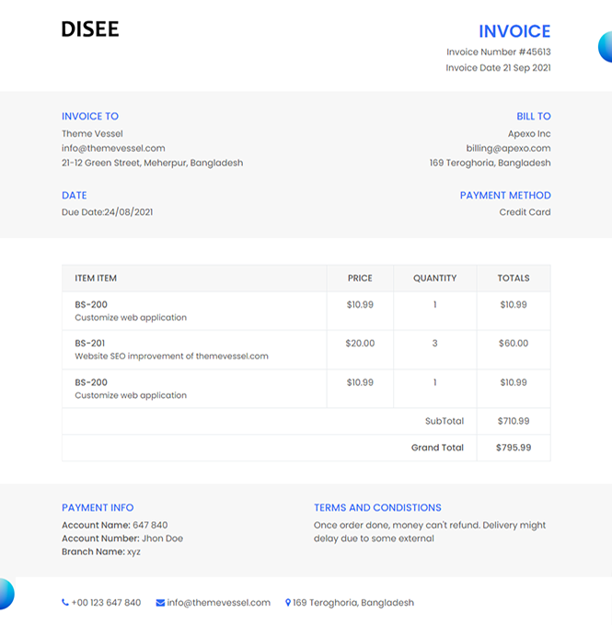Click the PAYMENT METHOD heading
The image size is (612, 625).
coord(505,195)
